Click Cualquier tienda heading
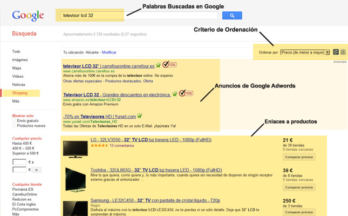This screenshot has width=348, height=216. tap(27, 184)
